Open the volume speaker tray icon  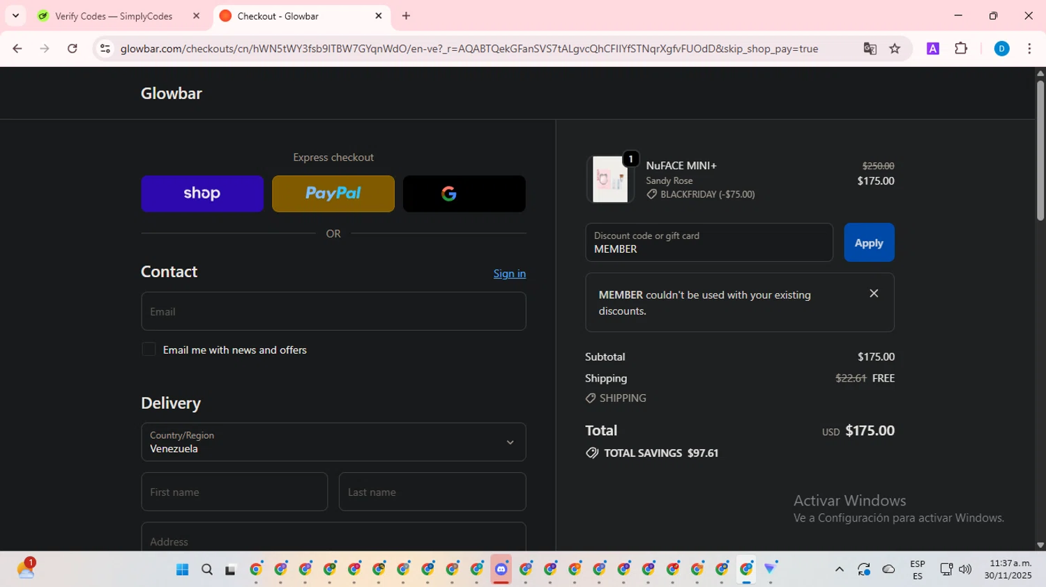click(965, 570)
